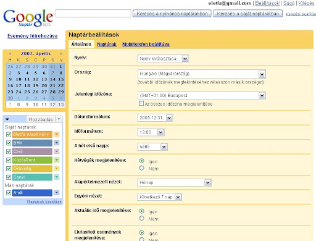Enable 'Az összes időzóna megjelenítése' checkbox
The height and width of the screenshot is (241, 316).
(x=141, y=103)
